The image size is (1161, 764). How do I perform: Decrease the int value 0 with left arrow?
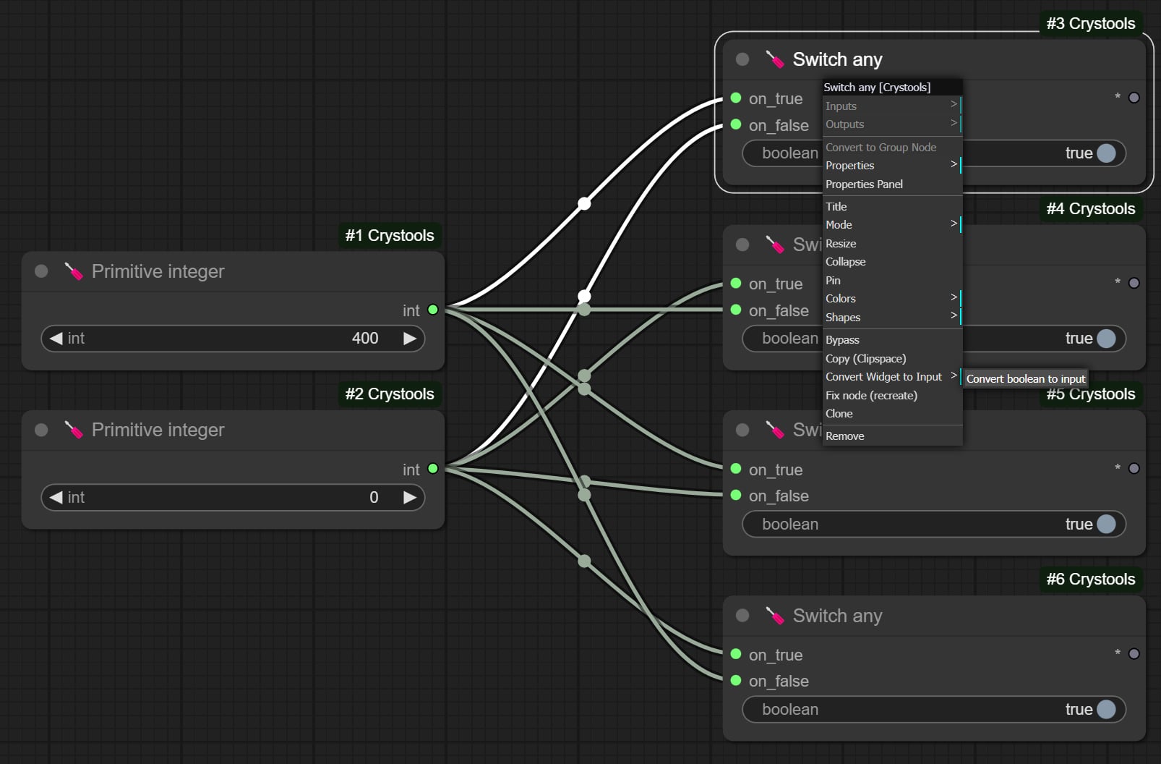point(56,498)
